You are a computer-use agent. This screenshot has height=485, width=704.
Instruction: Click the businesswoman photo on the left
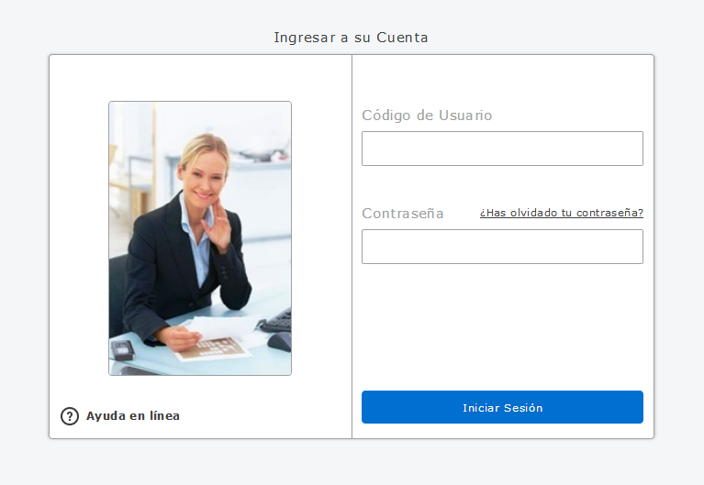200,238
